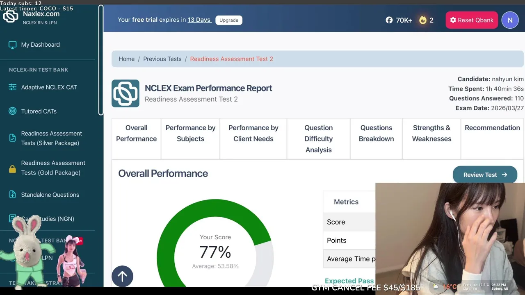Click the Candidate: nahyun kim text
This screenshot has width=525, height=295.
coord(491,79)
